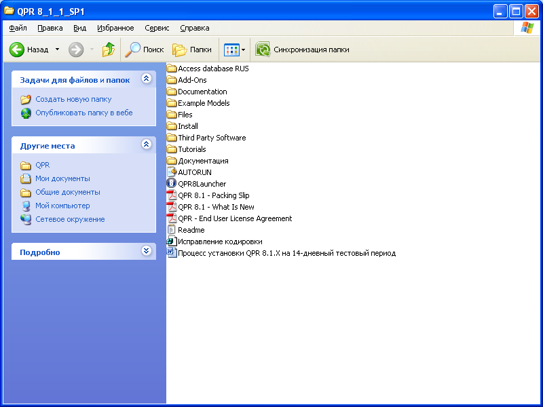This screenshot has width=543, height=407.
Task: Select the text 'Third Party Software'
Action: pyautogui.click(x=212, y=138)
